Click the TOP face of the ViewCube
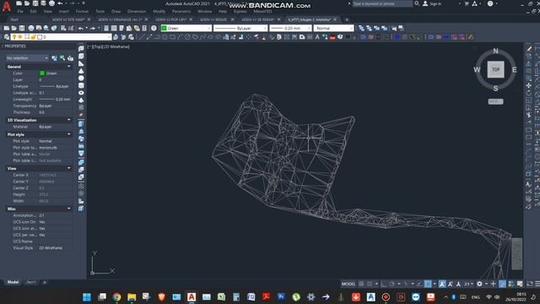540x304 pixels. [x=495, y=69]
